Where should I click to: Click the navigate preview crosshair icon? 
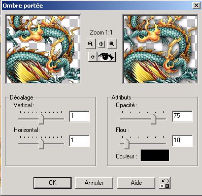pos(101,44)
